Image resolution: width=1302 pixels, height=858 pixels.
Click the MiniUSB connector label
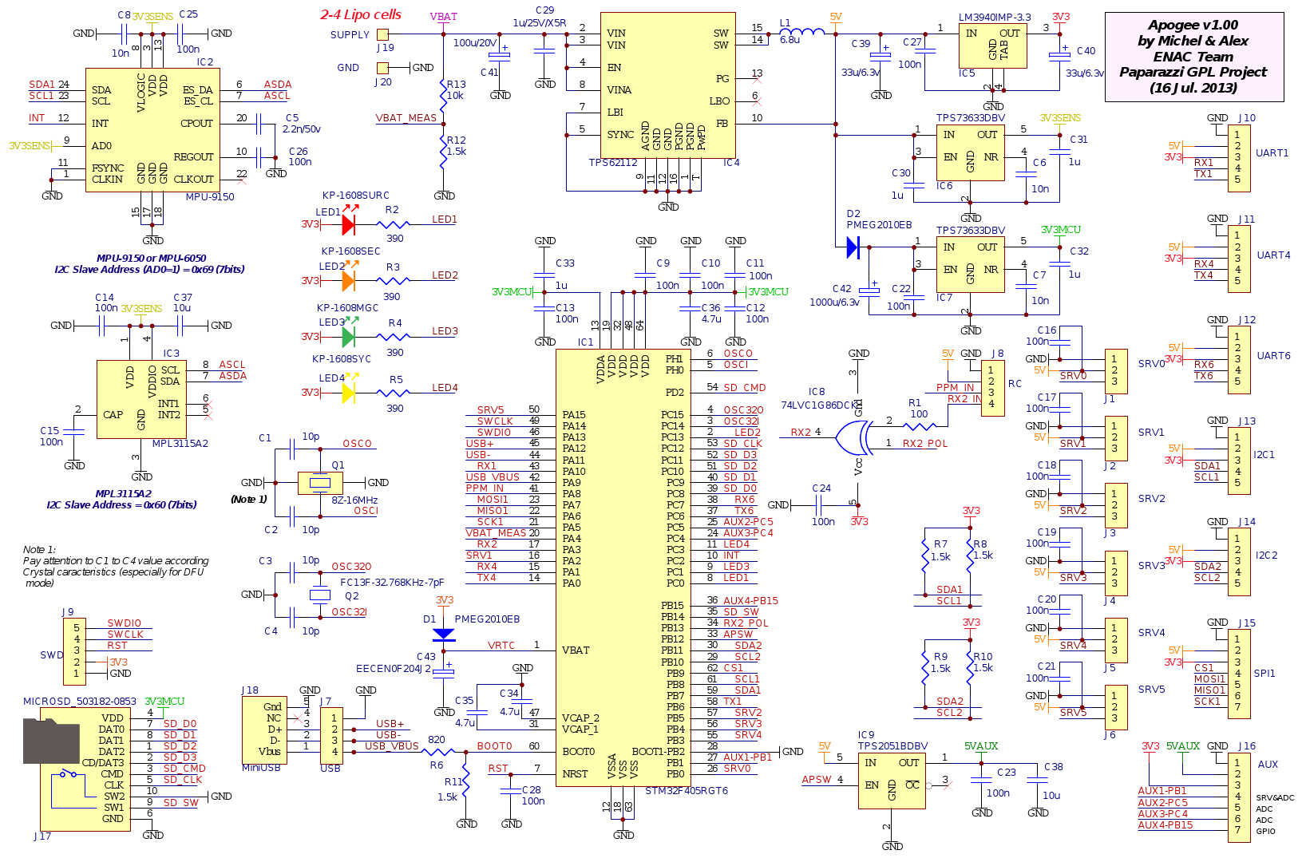coord(261,768)
